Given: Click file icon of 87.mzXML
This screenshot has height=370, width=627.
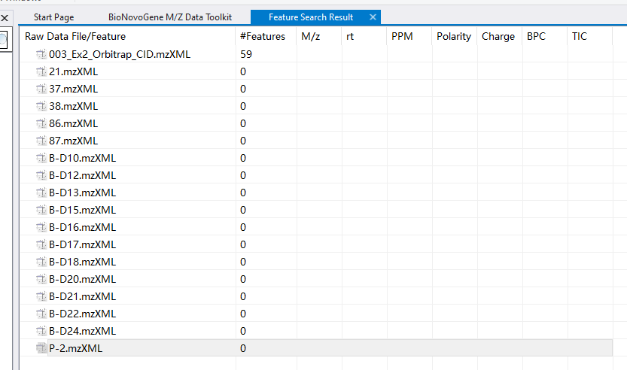Looking at the screenshot, I should [x=41, y=141].
